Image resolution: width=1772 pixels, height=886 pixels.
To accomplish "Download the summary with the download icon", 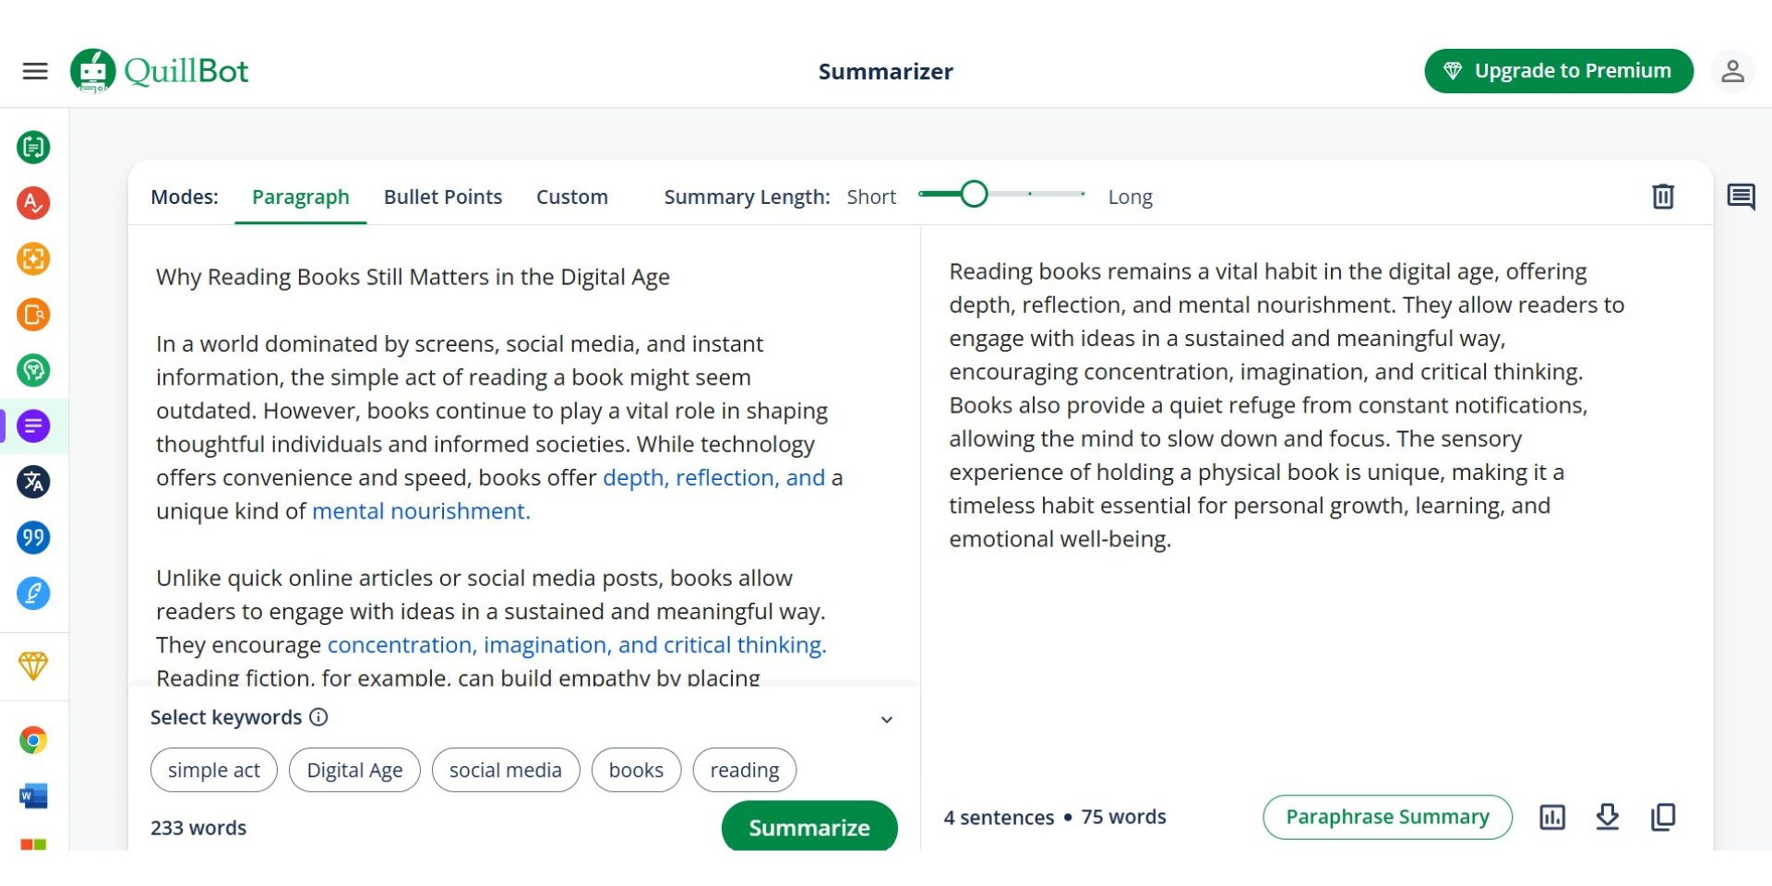I will click(1608, 817).
